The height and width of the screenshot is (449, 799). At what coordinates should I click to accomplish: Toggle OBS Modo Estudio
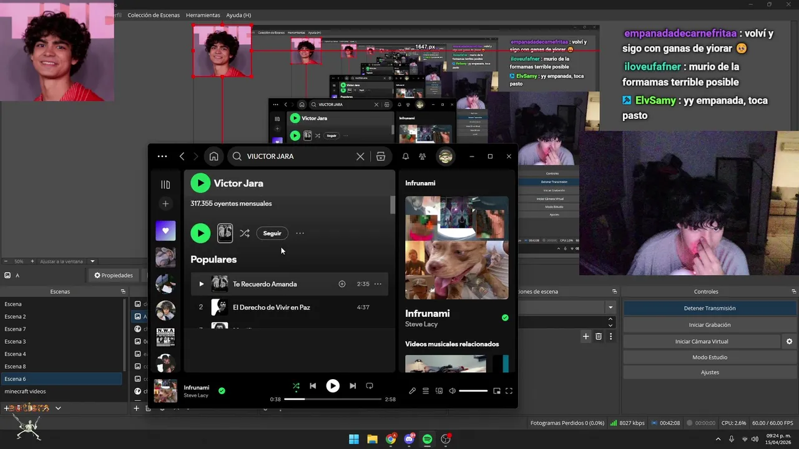pos(710,357)
